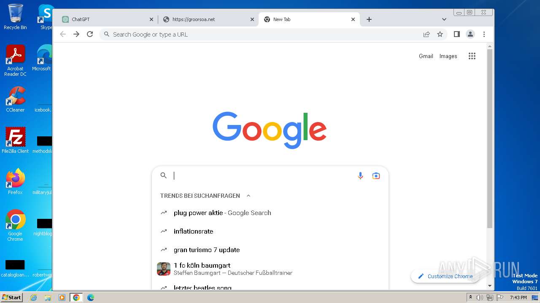Viewport: 540px width, 303px height.
Task: Open the tab search chevron
Action: pyautogui.click(x=444, y=19)
